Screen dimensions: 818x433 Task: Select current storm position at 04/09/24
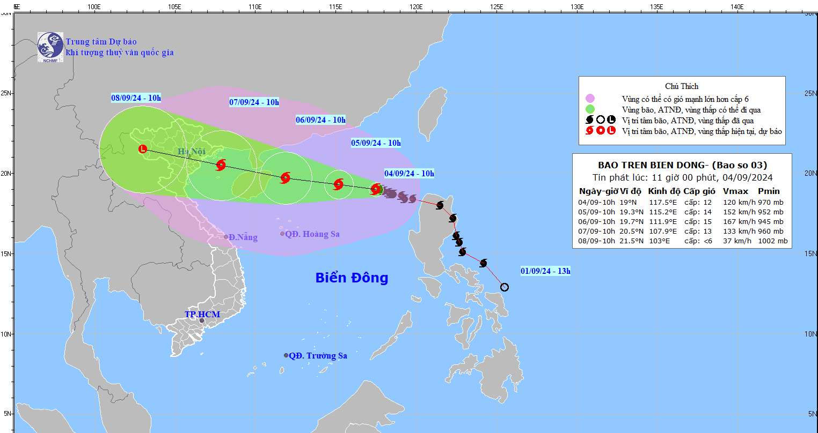[x=376, y=189]
